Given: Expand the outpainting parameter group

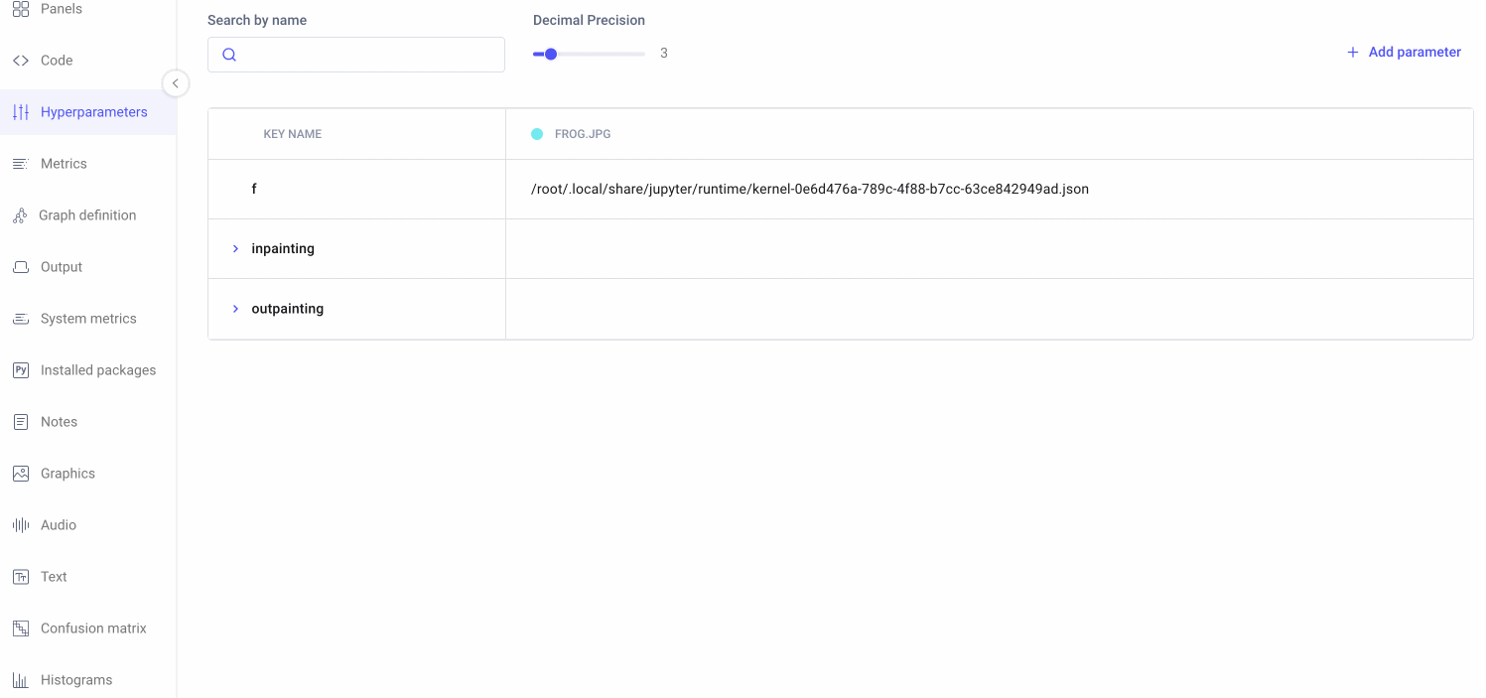Looking at the screenshot, I should click(x=235, y=309).
